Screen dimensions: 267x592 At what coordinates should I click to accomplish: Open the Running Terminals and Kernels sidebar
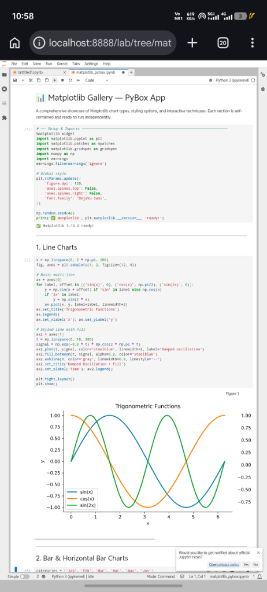click(x=5, y=89)
